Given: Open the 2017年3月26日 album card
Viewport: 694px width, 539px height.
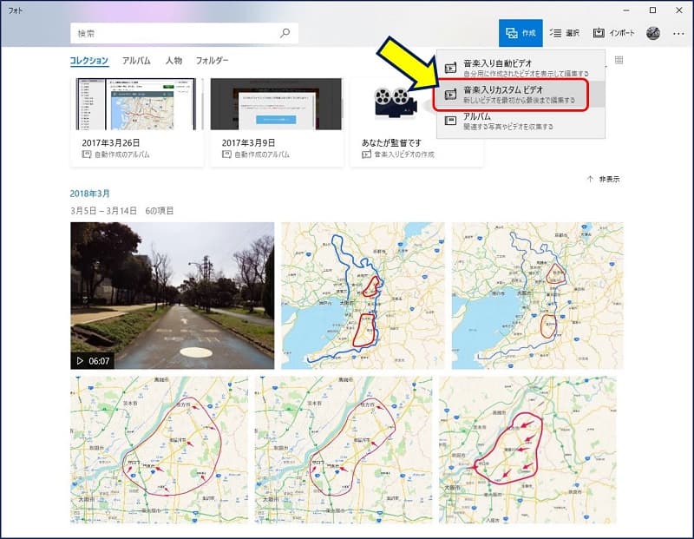Looking at the screenshot, I should (x=137, y=122).
